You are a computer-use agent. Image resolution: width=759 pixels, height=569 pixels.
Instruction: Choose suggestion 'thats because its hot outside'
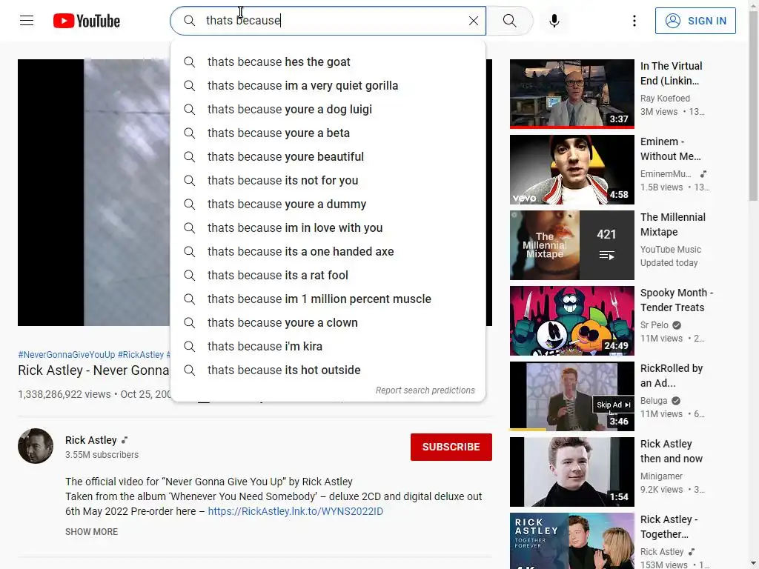pyautogui.click(x=328, y=370)
